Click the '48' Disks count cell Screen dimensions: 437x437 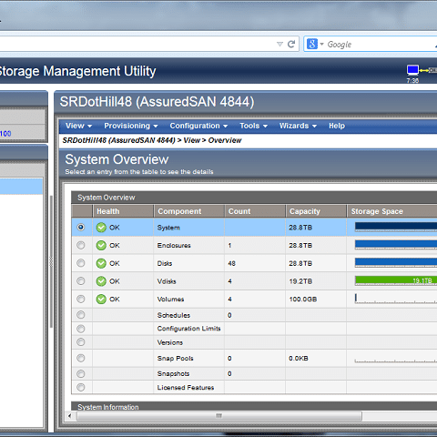pos(231,263)
